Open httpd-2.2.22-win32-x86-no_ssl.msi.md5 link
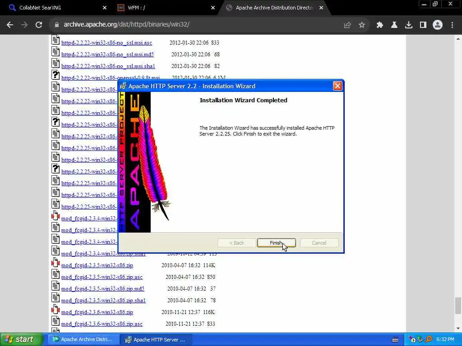This screenshot has height=346, width=462. [107, 55]
